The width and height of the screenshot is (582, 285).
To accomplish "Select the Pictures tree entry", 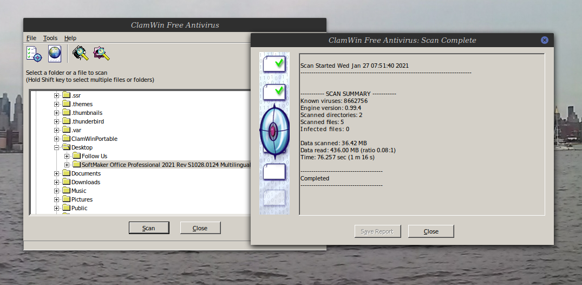I will click(82, 199).
